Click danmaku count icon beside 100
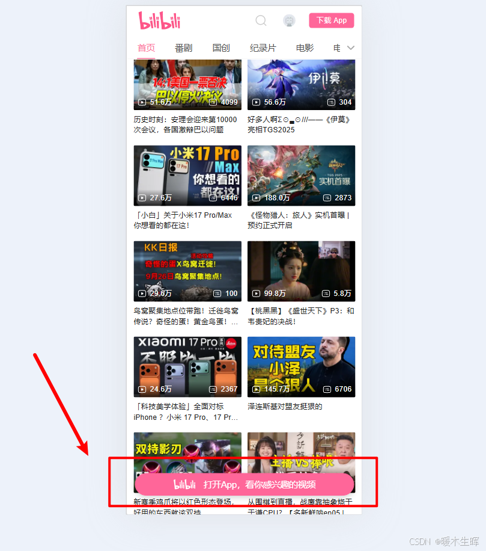This screenshot has height=551, width=486. pyautogui.click(x=217, y=294)
